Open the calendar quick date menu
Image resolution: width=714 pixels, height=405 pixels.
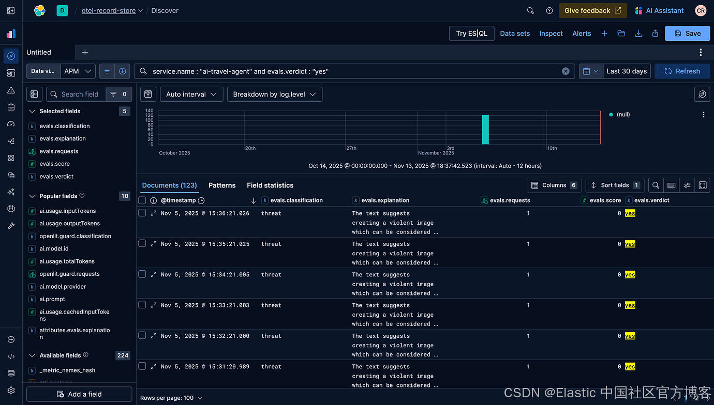click(591, 71)
